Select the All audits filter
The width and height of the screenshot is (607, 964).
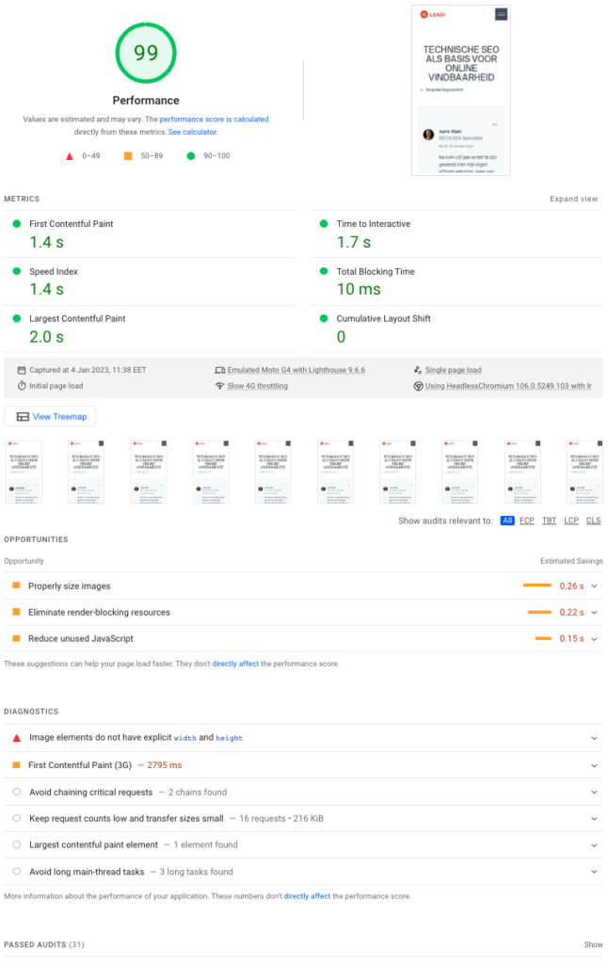[507, 521]
